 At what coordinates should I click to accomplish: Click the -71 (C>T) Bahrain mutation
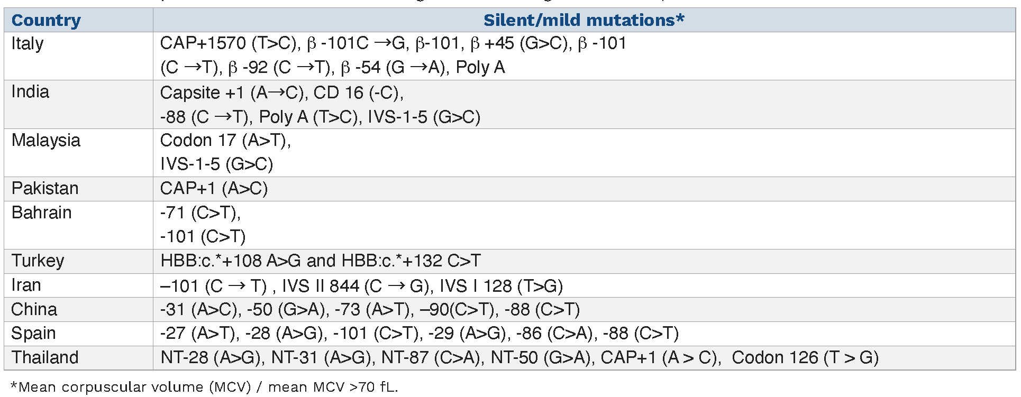[200, 213]
